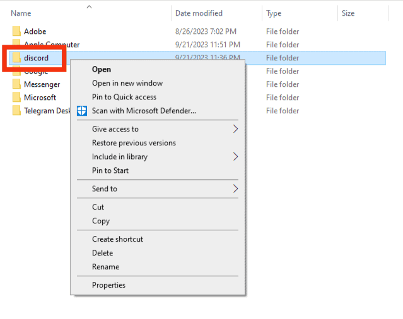Click File folder type in Messenger row
Image resolution: width=403 pixels, height=319 pixels.
[x=283, y=84]
